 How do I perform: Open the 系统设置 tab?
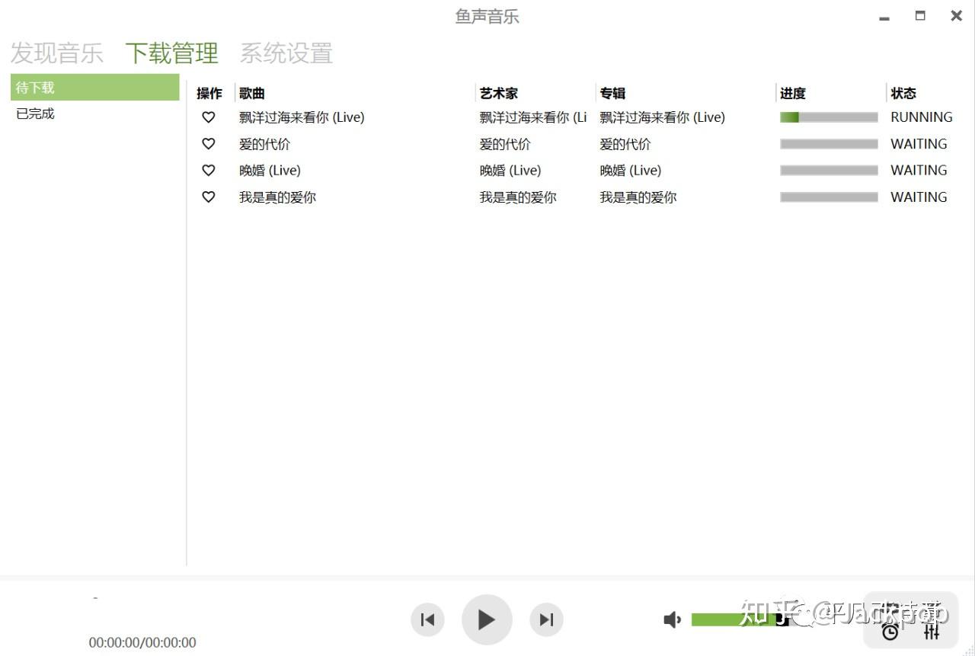(286, 53)
